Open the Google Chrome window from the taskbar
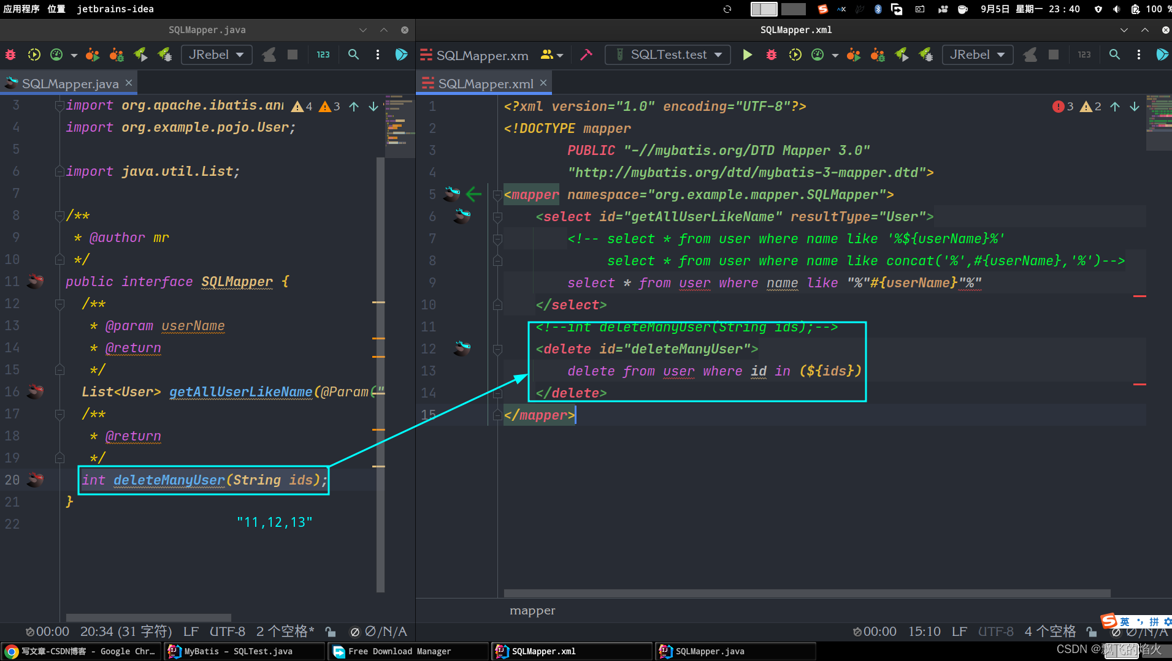The width and height of the screenshot is (1172, 661). point(82,651)
